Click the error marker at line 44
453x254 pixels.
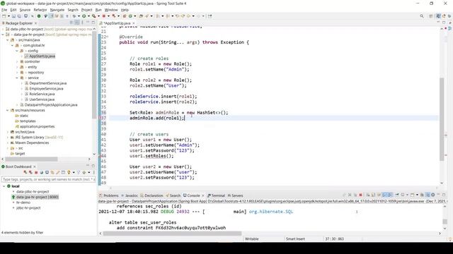click(x=100, y=156)
